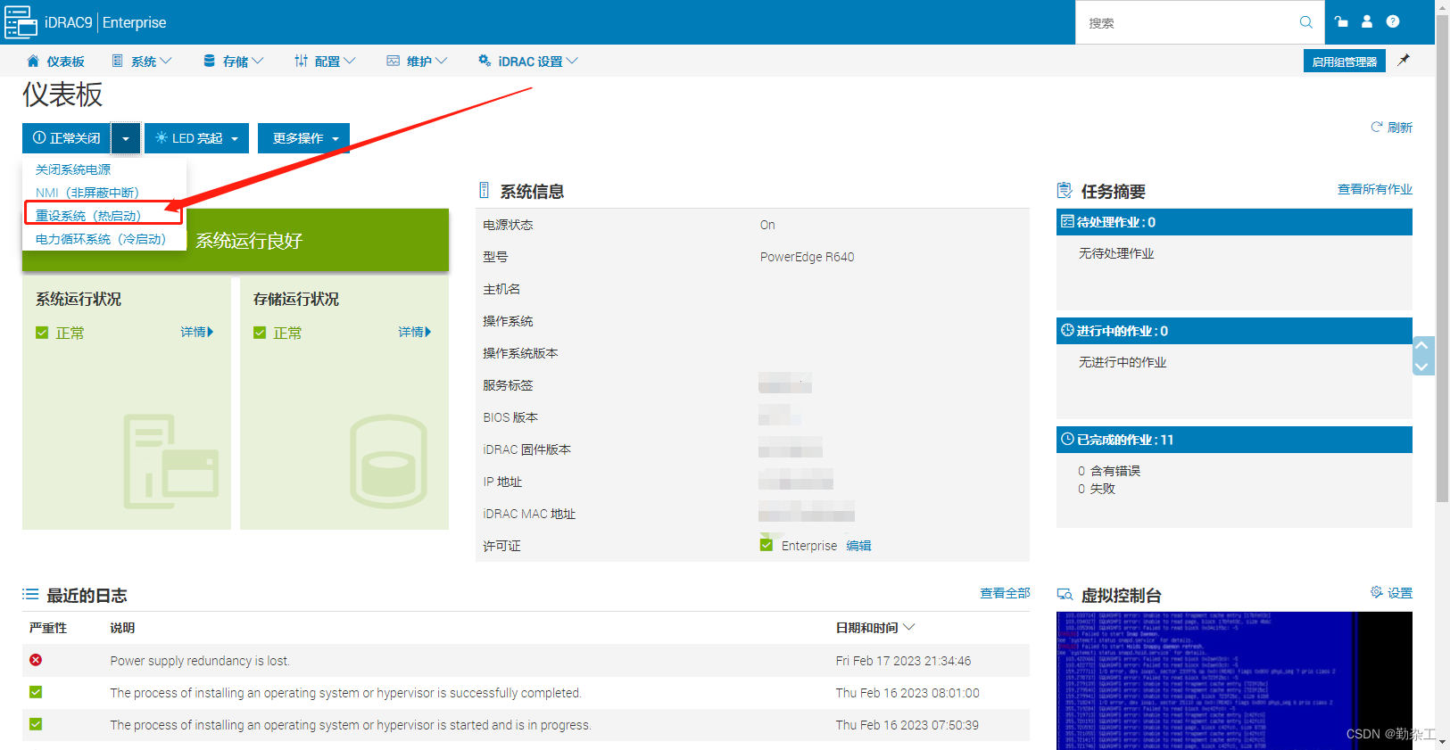Select 重设系统（热启动）option

[88, 216]
